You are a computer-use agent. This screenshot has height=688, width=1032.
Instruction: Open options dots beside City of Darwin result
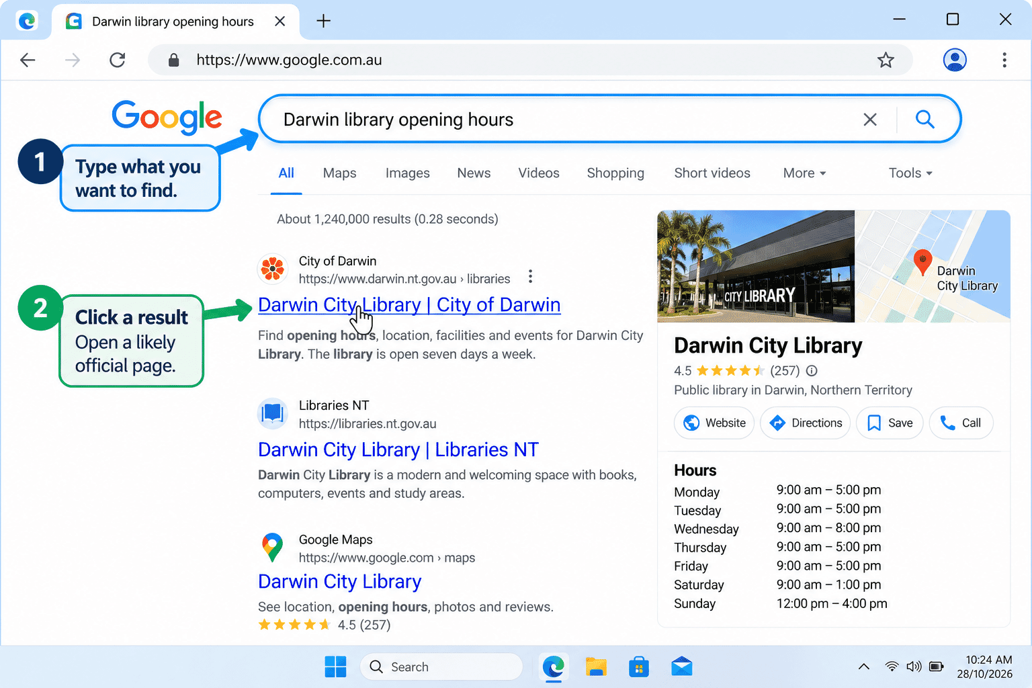pos(530,276)
